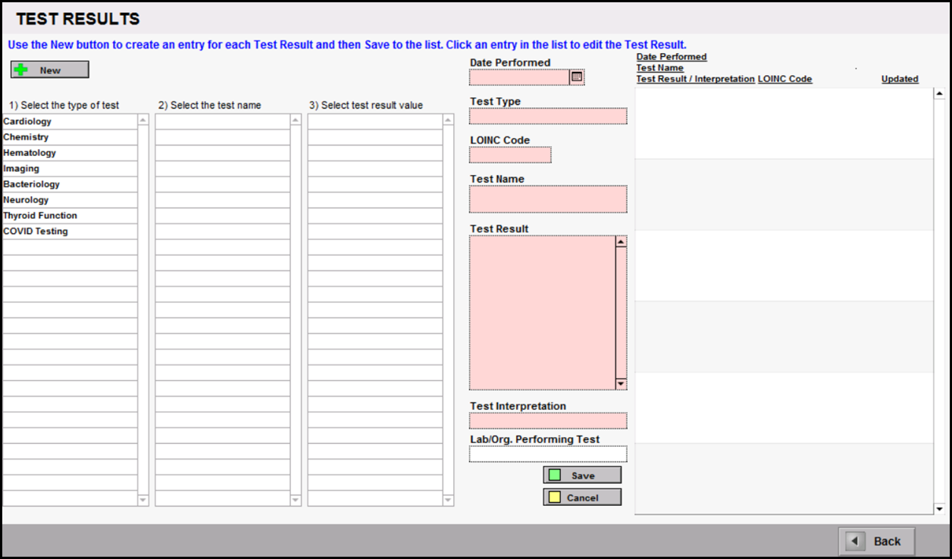This screenshot has width=952, height=559.
Task: Click the Cancel button with yellow square
Action: 581,497
